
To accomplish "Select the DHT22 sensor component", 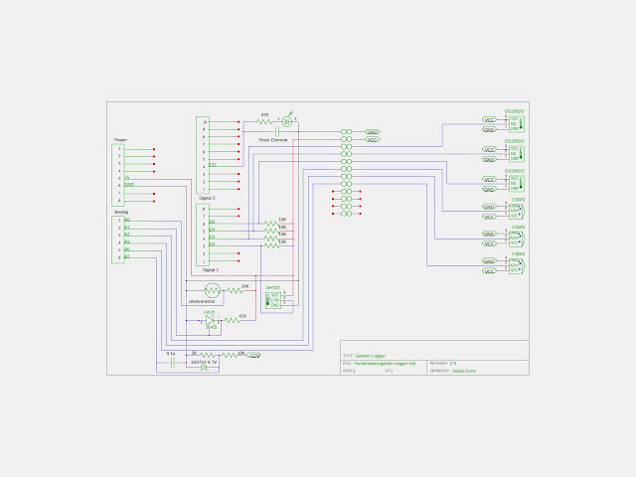I will pyautogui.click(x=273, y=300).
